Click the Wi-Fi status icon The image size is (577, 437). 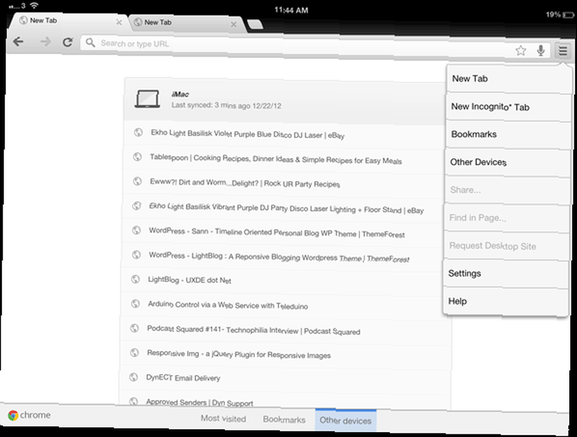(x=34, y=5)
